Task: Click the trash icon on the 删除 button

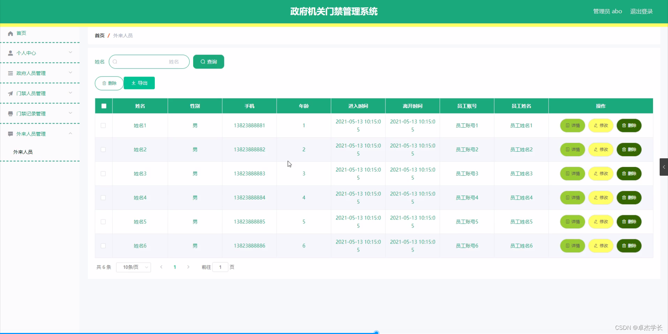Action: pos(105,83)
